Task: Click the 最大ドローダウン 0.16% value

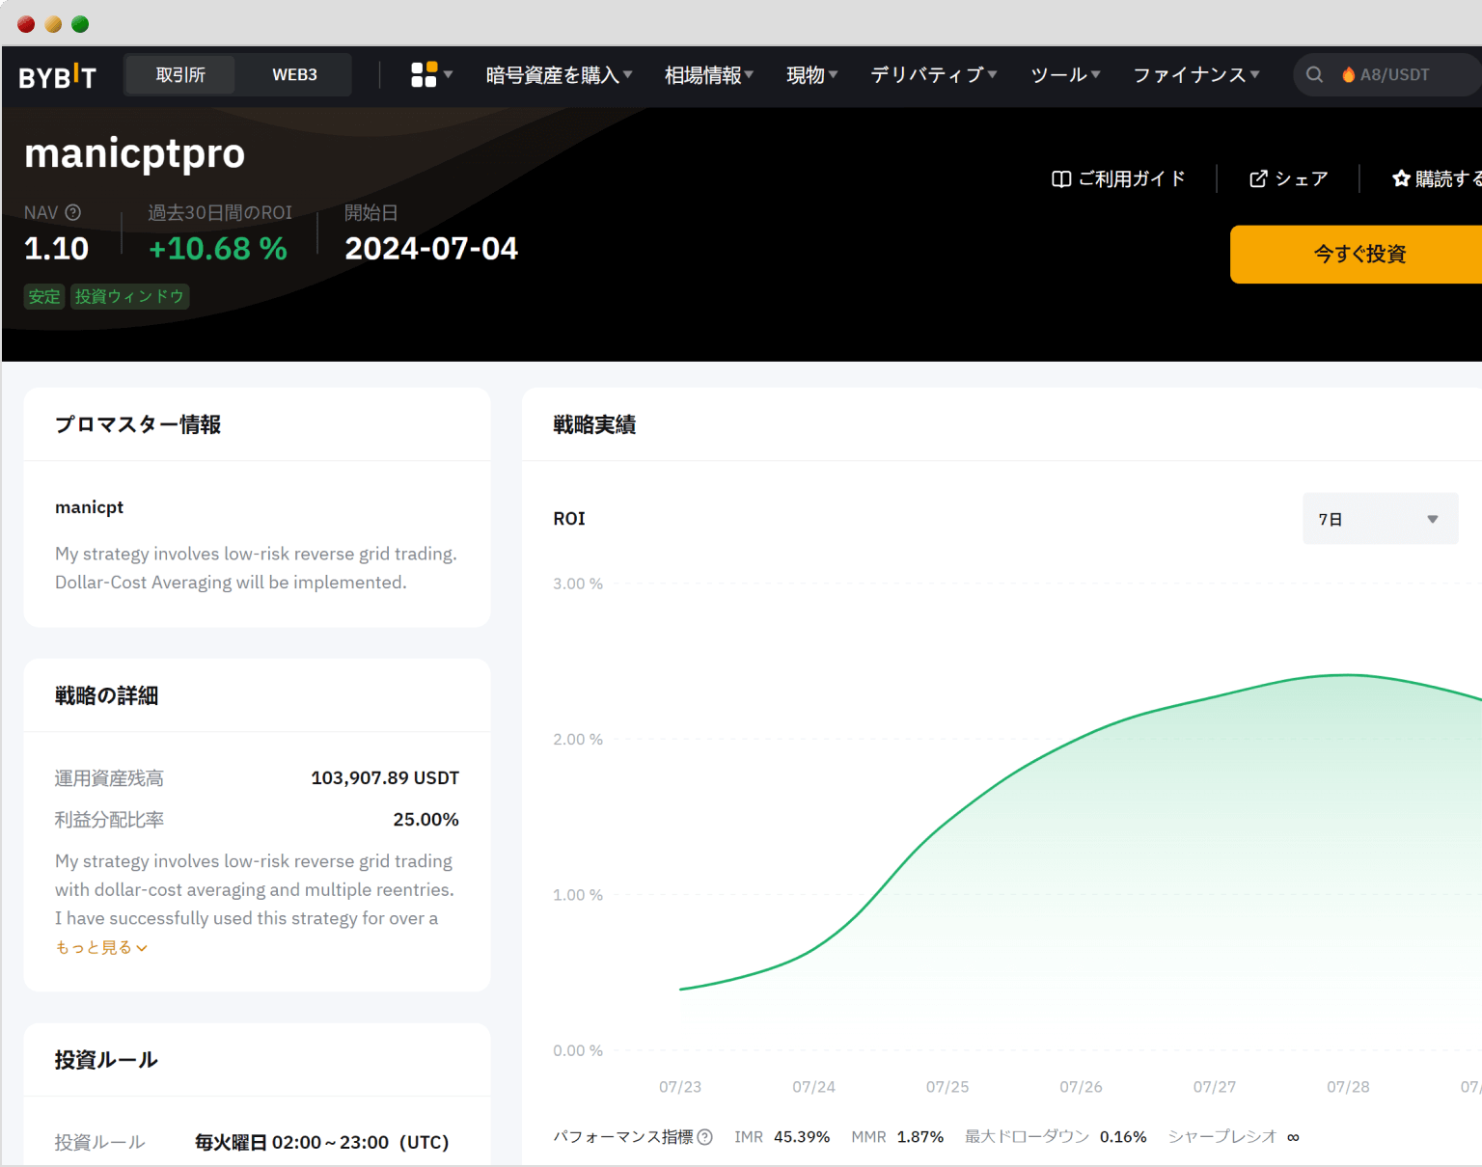Action: coord(1123,1137)
